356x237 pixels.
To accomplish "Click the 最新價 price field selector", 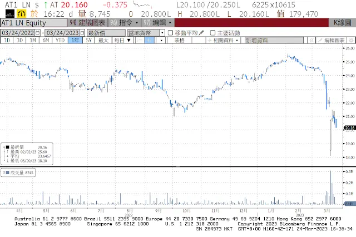I will tap(106, 33).
